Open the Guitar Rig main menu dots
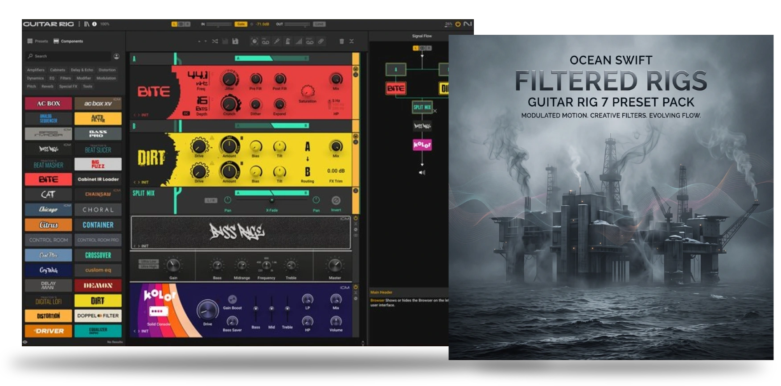Viewport: 781px width, 386px height. [79, 24]
